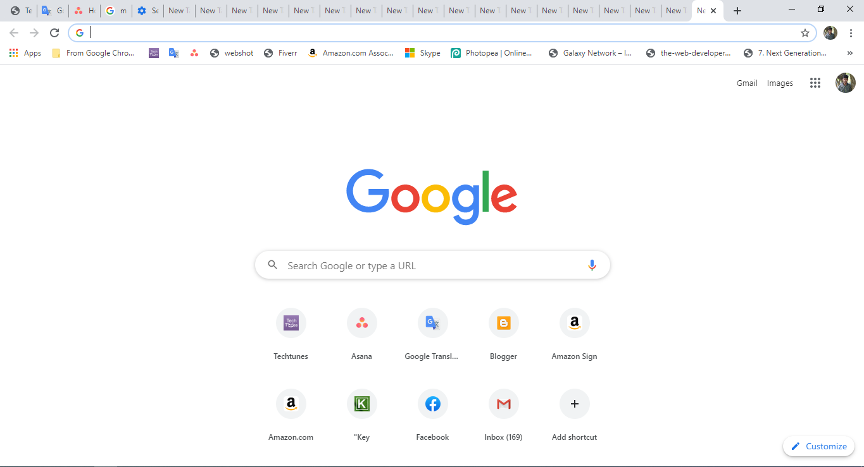
Task: Open the Amazon.com Associates bookmark
Action: pyautogui.click(x=351, y=53)
